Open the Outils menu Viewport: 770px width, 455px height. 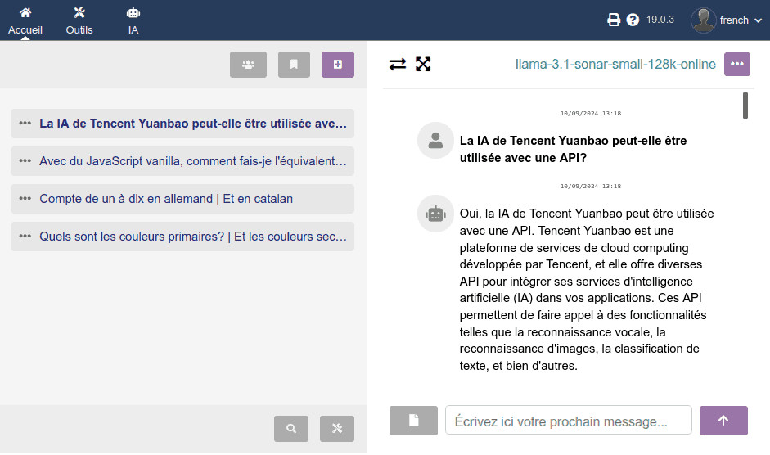79,20
